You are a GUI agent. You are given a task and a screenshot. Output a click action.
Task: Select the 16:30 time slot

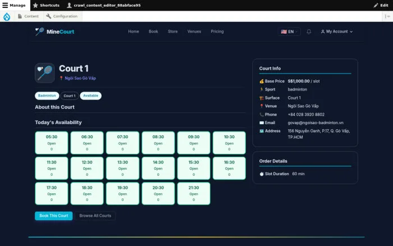pos(229,168)
